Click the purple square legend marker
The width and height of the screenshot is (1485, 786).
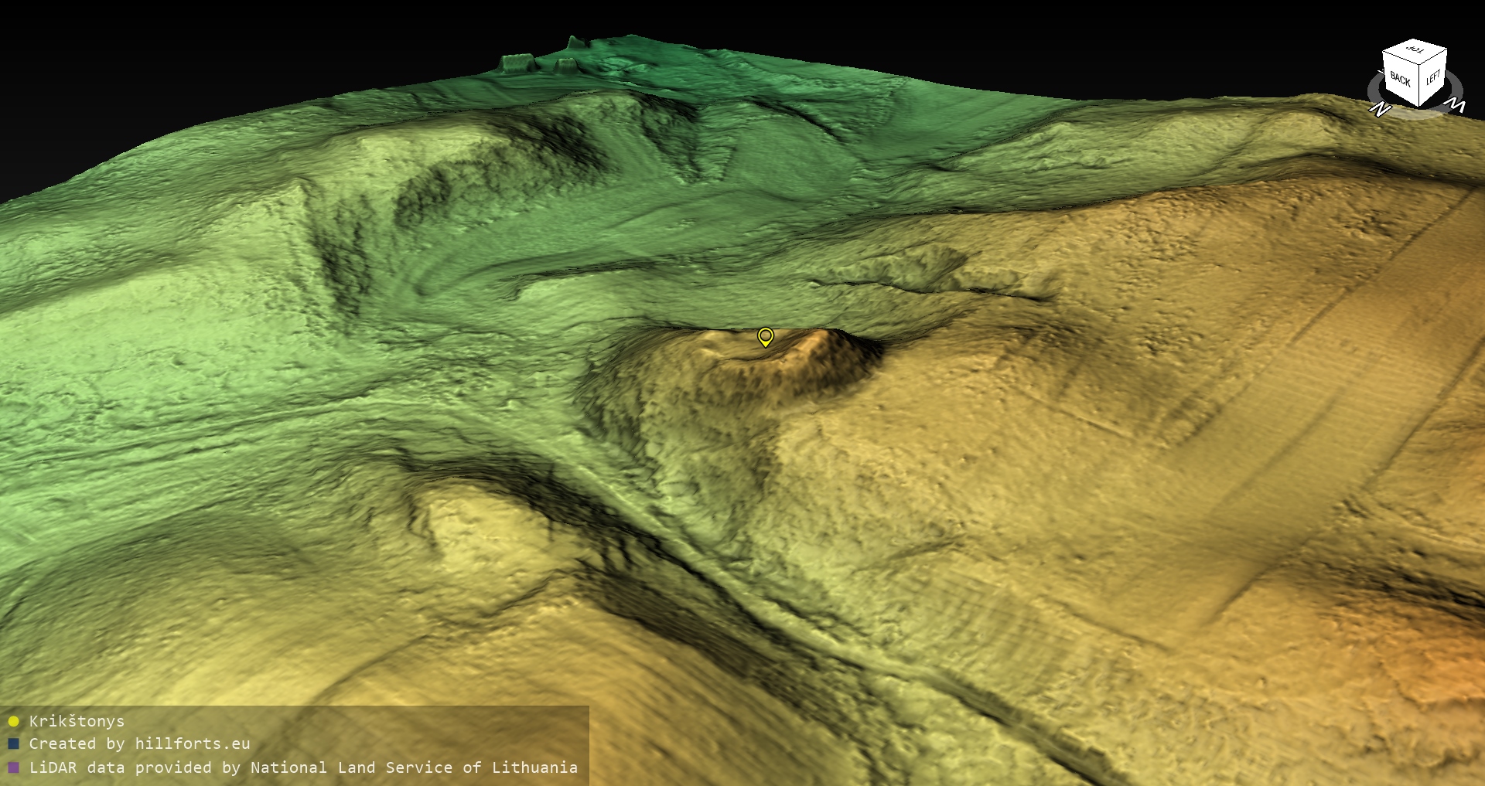[13, 768]
